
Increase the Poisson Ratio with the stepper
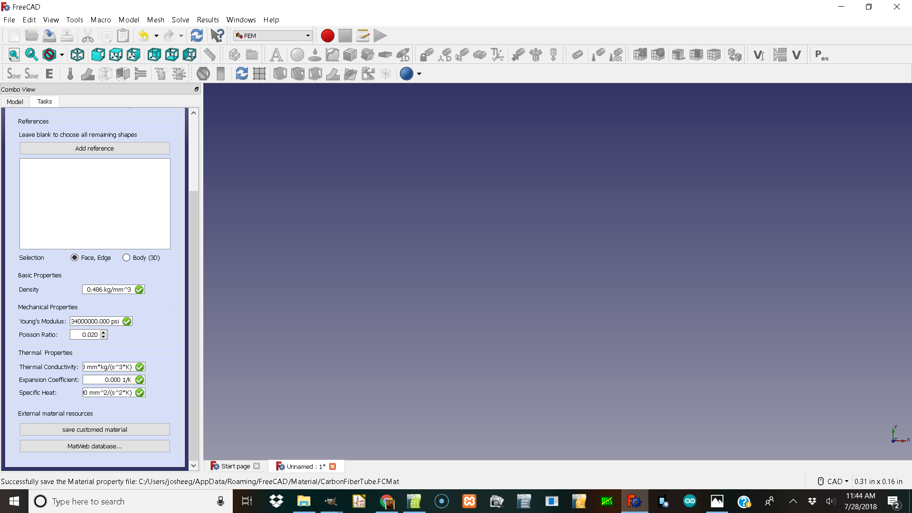pos(104,332)
